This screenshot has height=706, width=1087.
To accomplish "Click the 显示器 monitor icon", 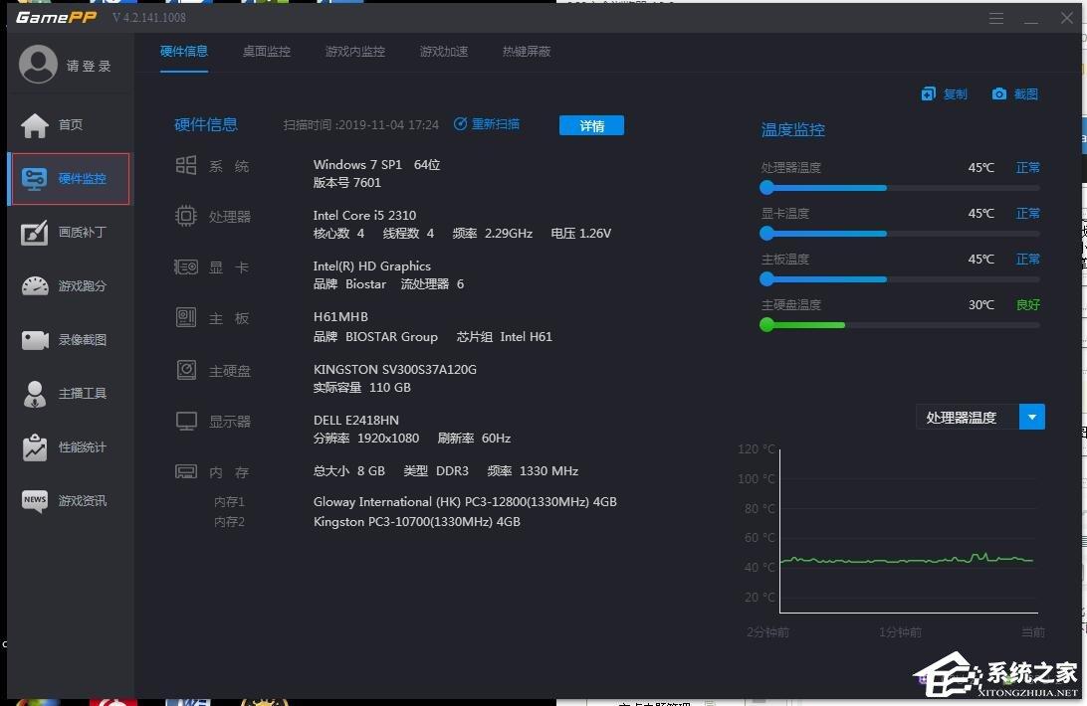I will 186,422.
